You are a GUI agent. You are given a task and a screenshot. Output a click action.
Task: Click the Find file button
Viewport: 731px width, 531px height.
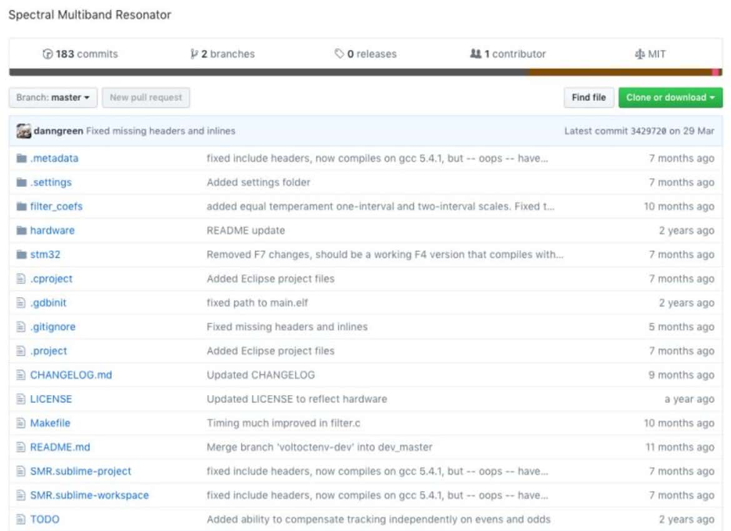(589, 98)
